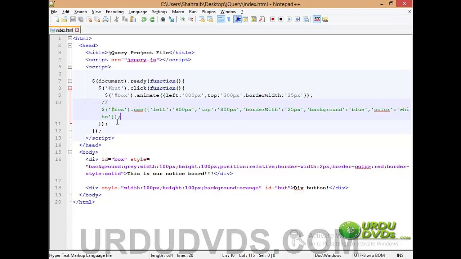The image size is (461, 259).
Task: Open the Encoding menu
Action: coord(115,12)
